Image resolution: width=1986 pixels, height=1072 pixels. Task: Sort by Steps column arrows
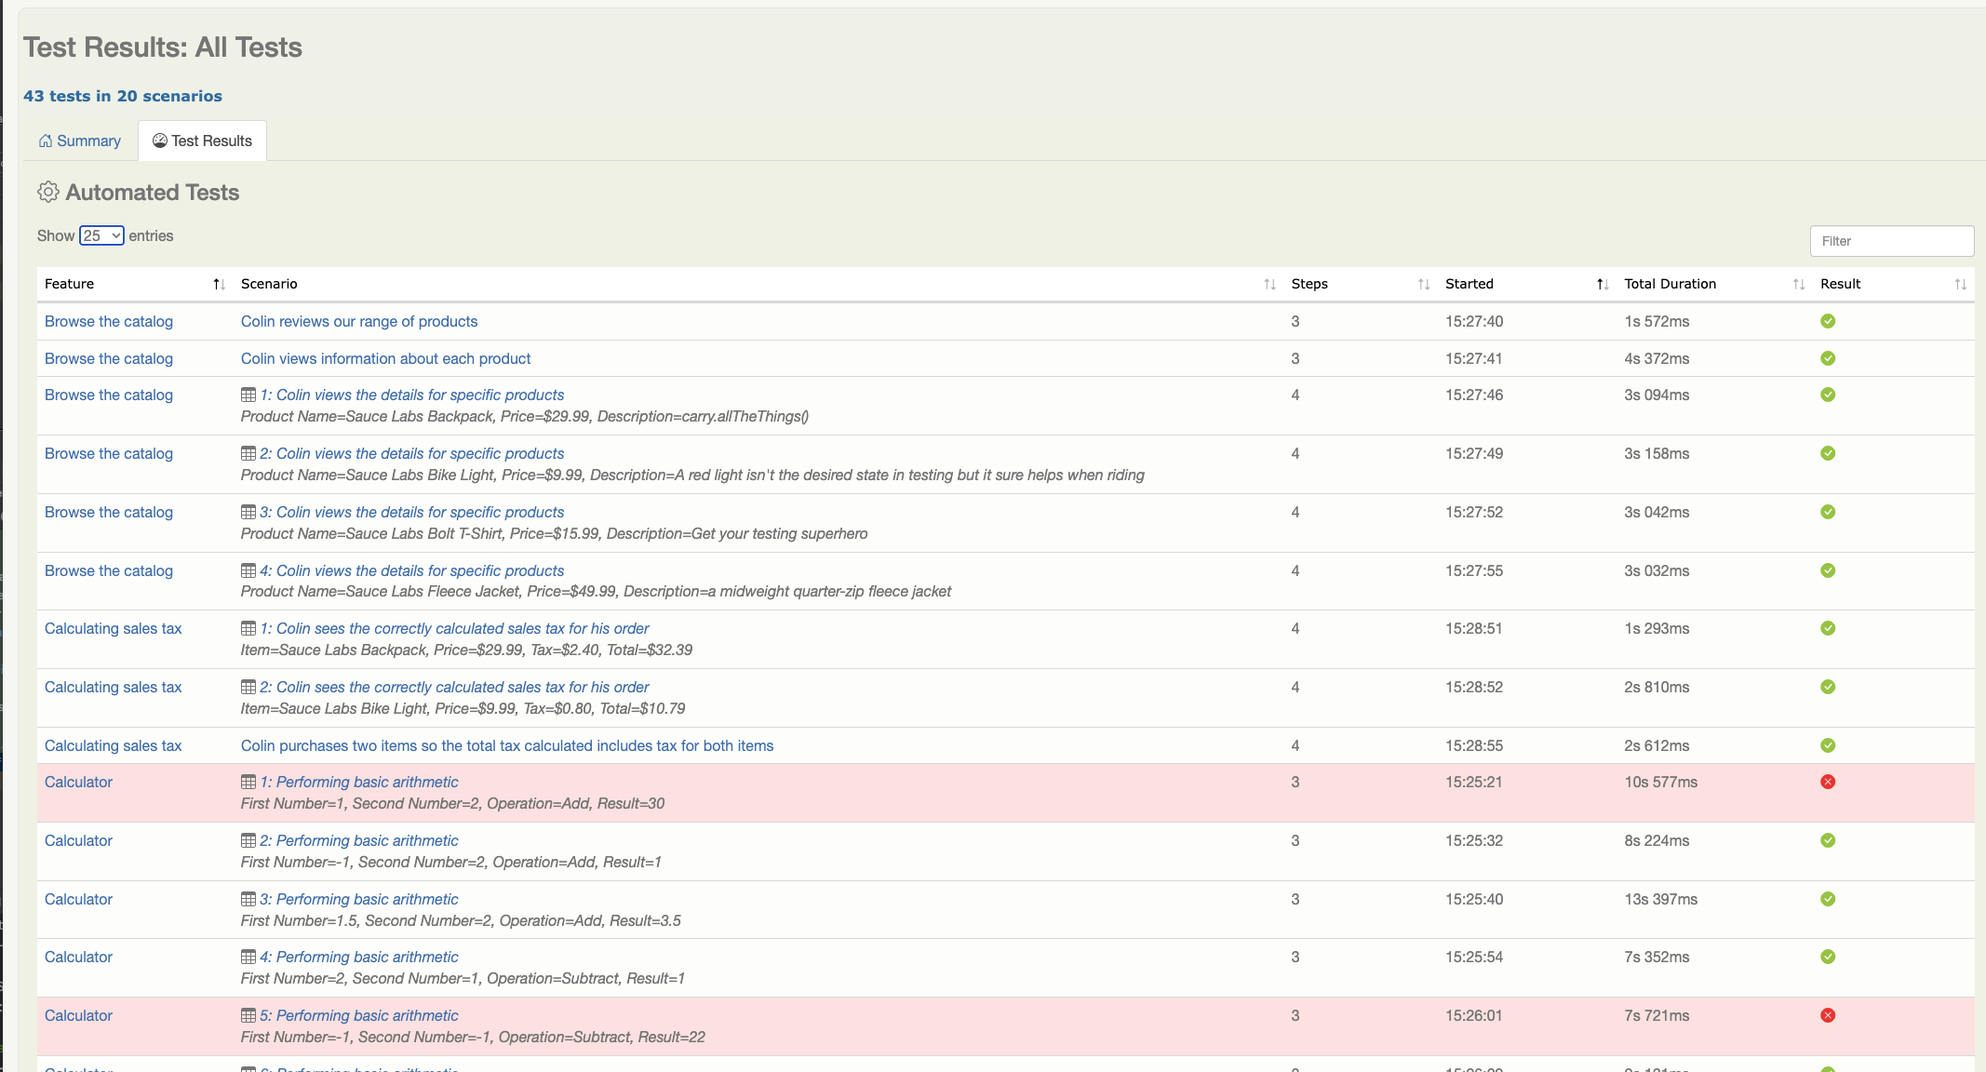click(x=1423, y=284)
